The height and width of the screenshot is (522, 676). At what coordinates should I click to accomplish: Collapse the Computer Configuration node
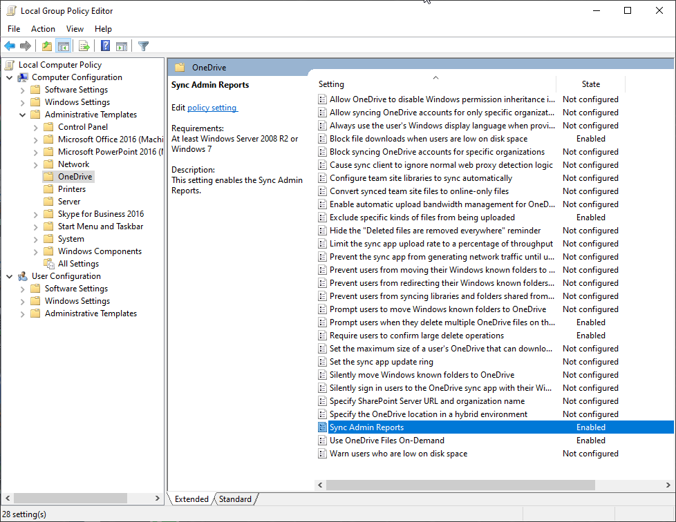click(10, 77)
